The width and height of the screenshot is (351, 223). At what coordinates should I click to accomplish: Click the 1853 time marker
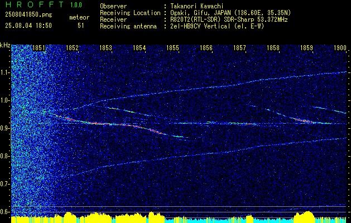point(105,48)
